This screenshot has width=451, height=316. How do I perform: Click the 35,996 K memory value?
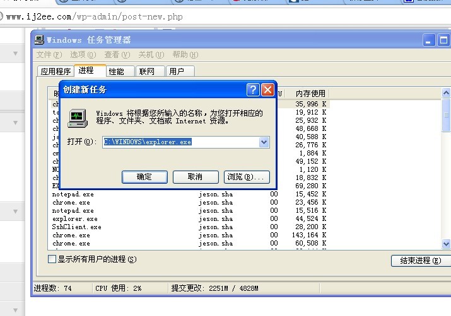[310, 104]
